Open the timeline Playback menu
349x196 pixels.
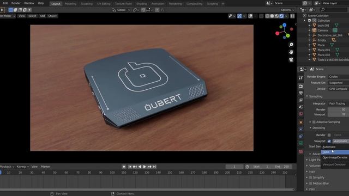(x=7, y=167)
